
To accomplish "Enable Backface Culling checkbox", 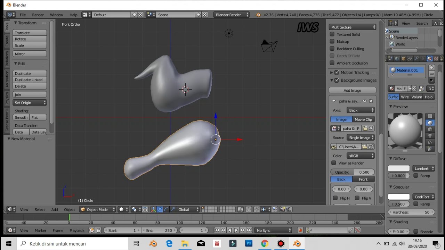I will tap(332, 49).
